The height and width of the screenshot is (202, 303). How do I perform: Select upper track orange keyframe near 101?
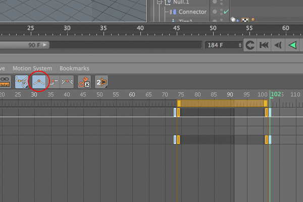(267, 113)
